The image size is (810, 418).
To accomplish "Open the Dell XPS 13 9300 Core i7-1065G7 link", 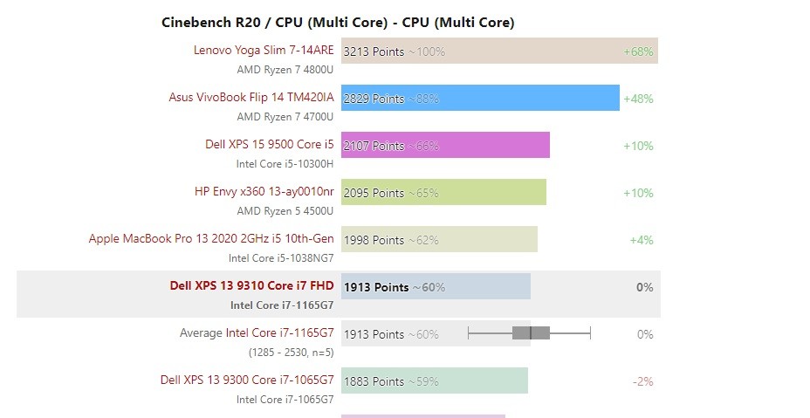I will pos(247,380).
